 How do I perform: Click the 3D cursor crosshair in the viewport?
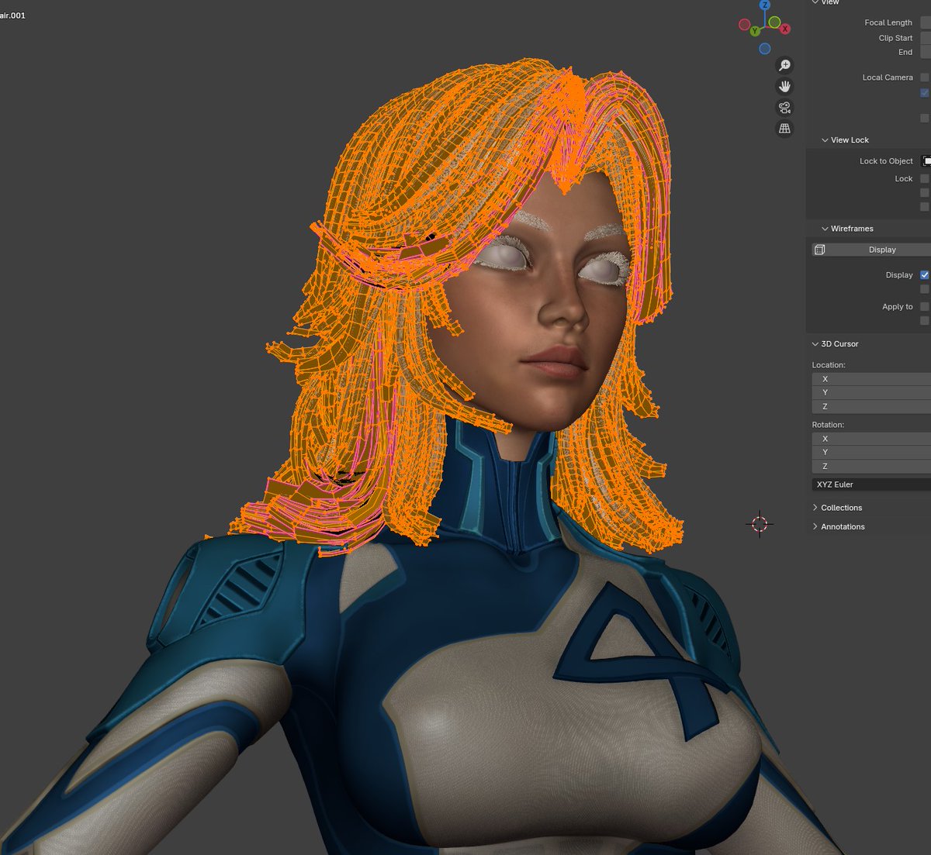tap(760, 525)
